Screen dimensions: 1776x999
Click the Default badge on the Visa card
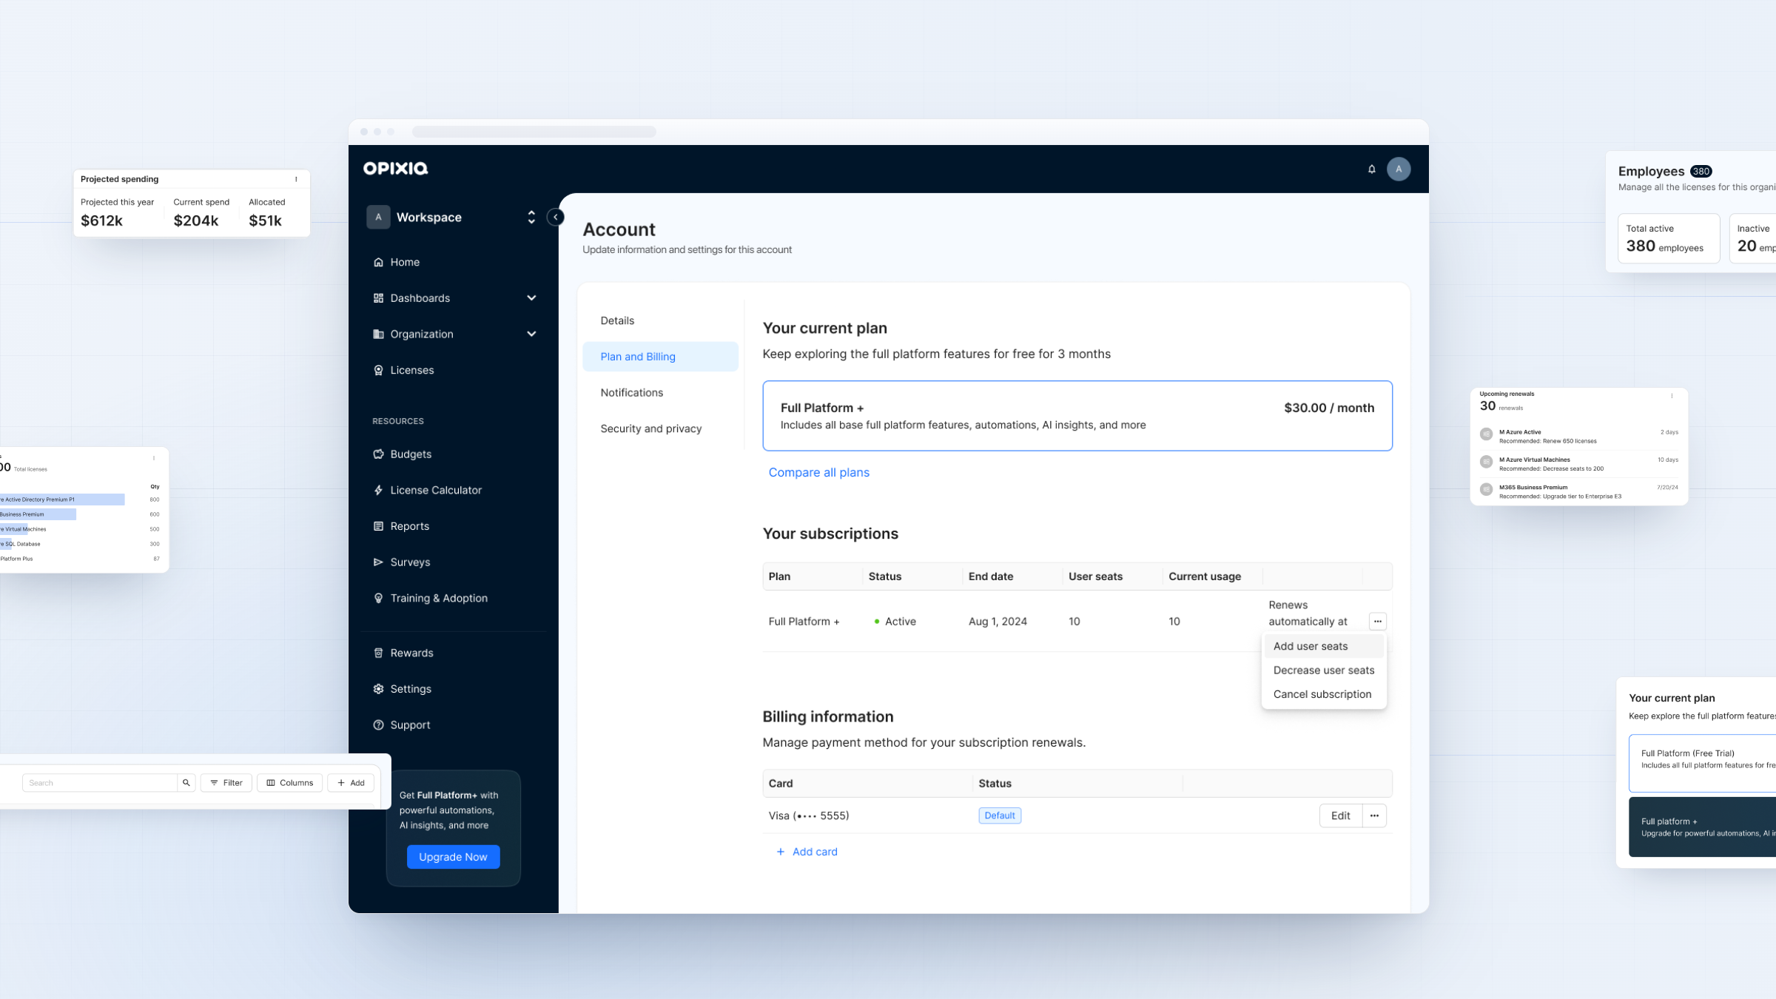click(x=1000, y=815)
